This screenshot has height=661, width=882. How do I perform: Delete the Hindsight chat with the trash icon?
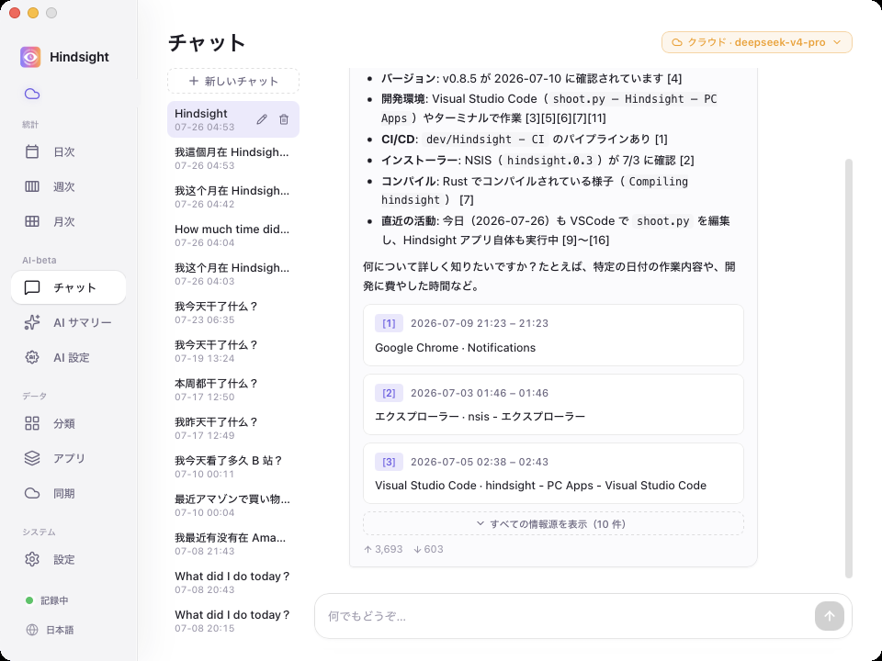(284, 119)
